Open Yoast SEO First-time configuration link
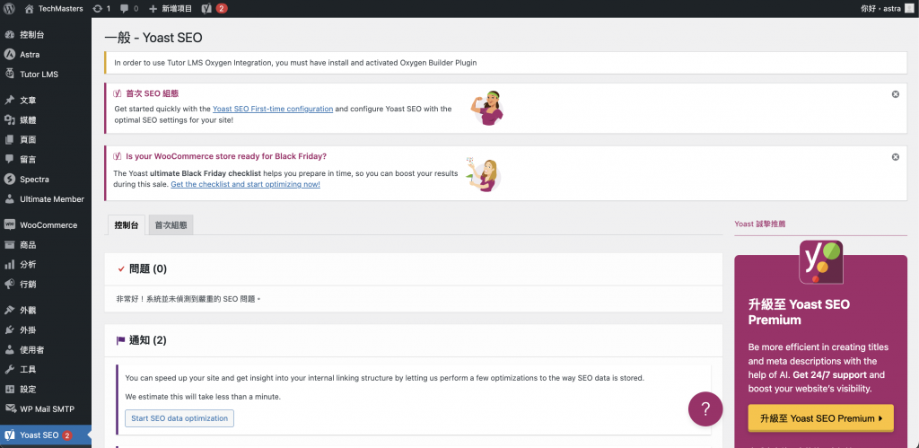Screen dimensions: 919x448 click(x=273, y=109)
